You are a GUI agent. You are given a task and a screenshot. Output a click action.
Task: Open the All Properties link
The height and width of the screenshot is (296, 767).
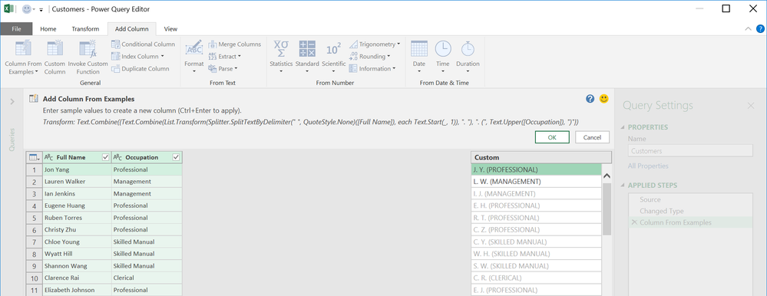(648, 166)
